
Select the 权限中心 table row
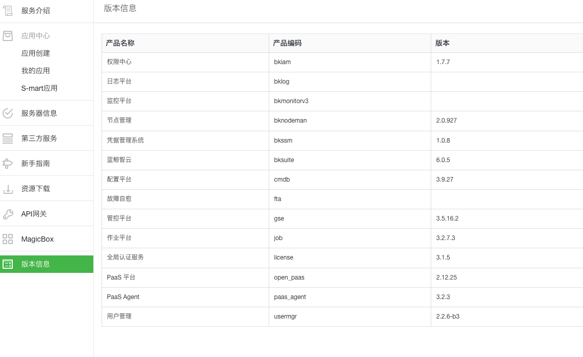coord(287,62)
